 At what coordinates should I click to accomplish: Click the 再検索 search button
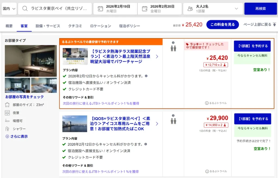point(260,8)
